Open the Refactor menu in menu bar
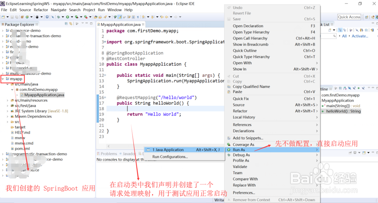The image size is (378, 203). [x=41, y=10]
